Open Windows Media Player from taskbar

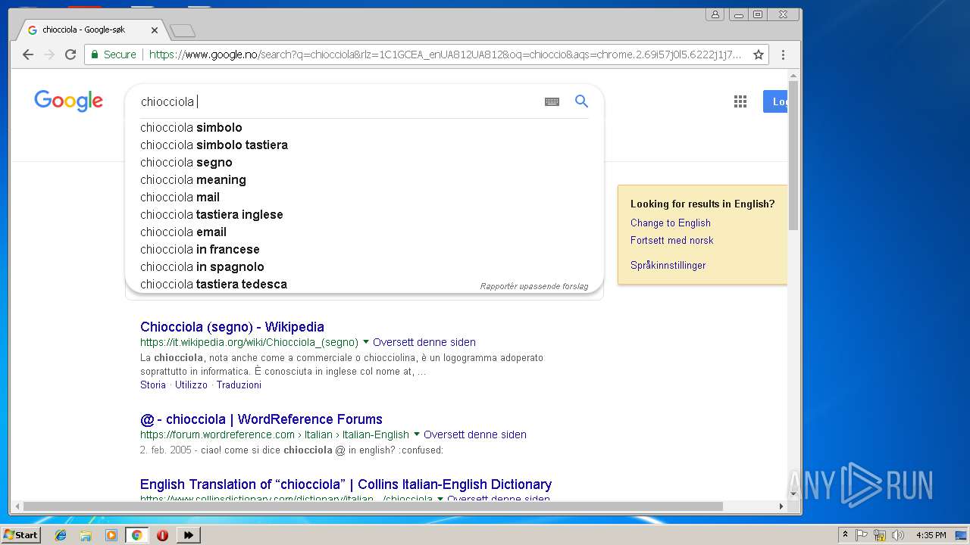(111, 535)
